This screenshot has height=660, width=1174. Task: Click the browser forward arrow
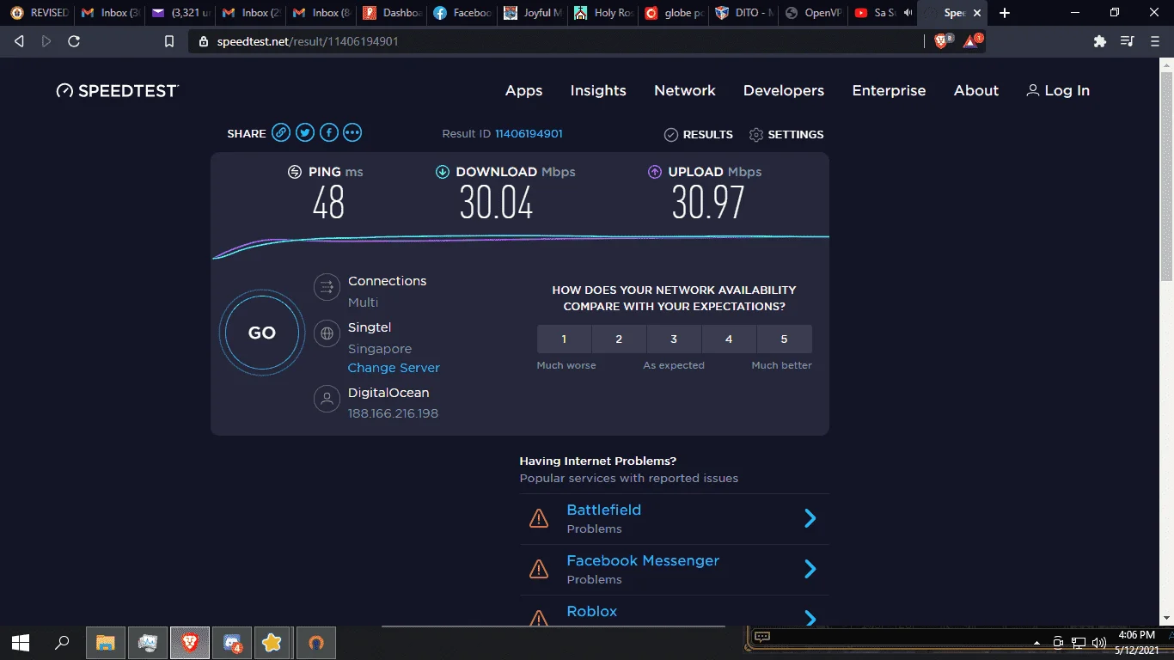click(46, 41)
